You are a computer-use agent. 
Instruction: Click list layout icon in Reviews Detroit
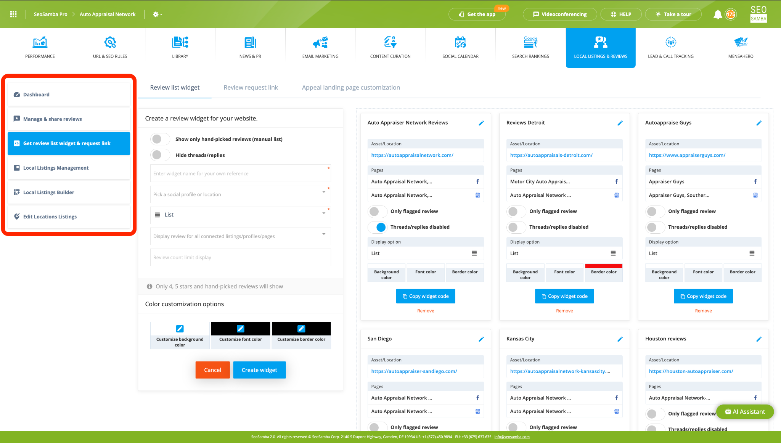tap(613, 253)
